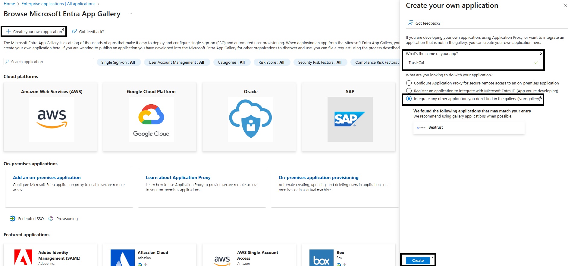The height and width of the screenshot is (266, 568).
Task: Click the Federated SSO icon in legend
Action: click(x=13, y=219)
